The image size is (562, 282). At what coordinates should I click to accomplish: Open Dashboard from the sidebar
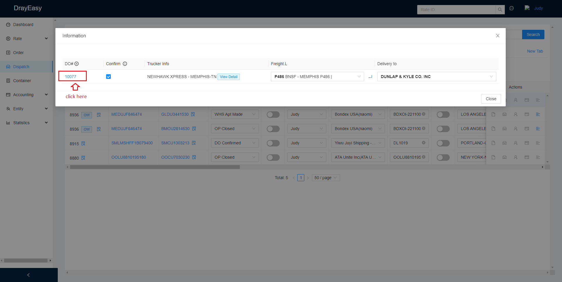click(23, 25)
